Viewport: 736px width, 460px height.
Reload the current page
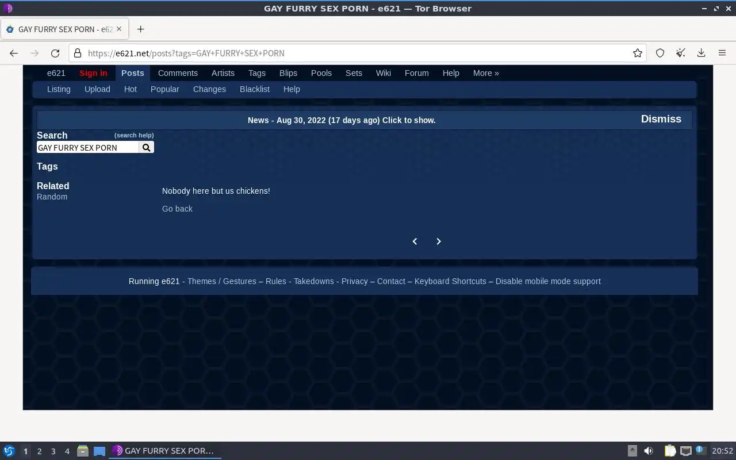tap(55, 53)
